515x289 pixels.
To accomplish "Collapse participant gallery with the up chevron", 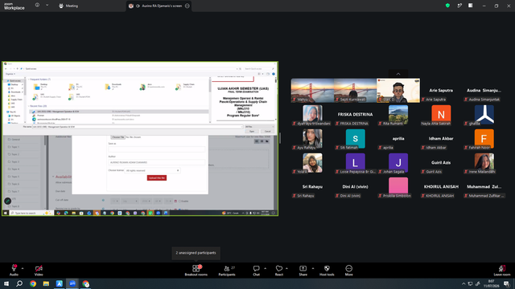I will (x=398, y=74).
